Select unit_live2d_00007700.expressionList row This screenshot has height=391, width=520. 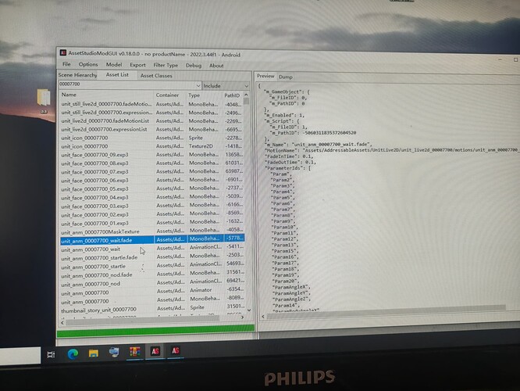click(152, 129)
